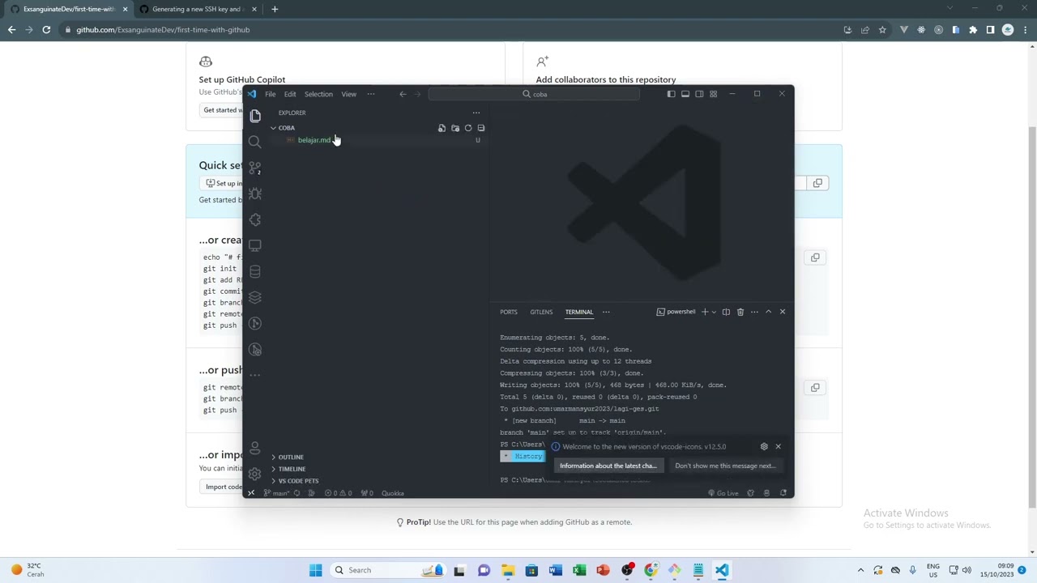Open notification settings gear in vscode-icons toast
This screenshot has width=1037, height=583.
[x=764, y=446]
